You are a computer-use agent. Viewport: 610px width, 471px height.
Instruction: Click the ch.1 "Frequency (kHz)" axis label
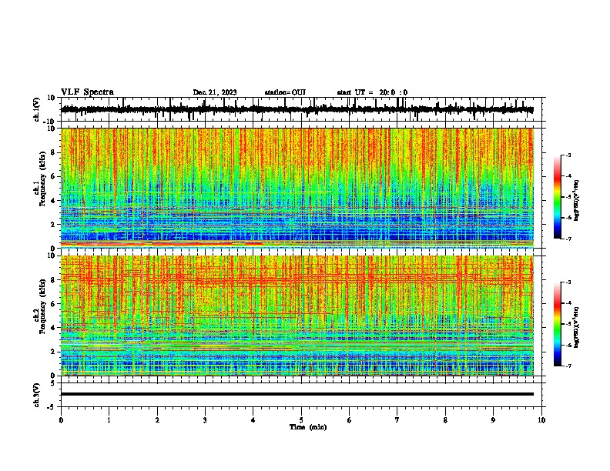pos(42,179)
